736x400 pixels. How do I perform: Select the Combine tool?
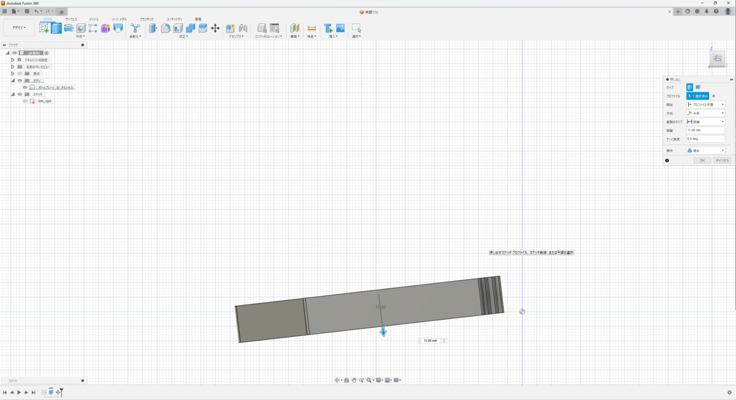190,28
